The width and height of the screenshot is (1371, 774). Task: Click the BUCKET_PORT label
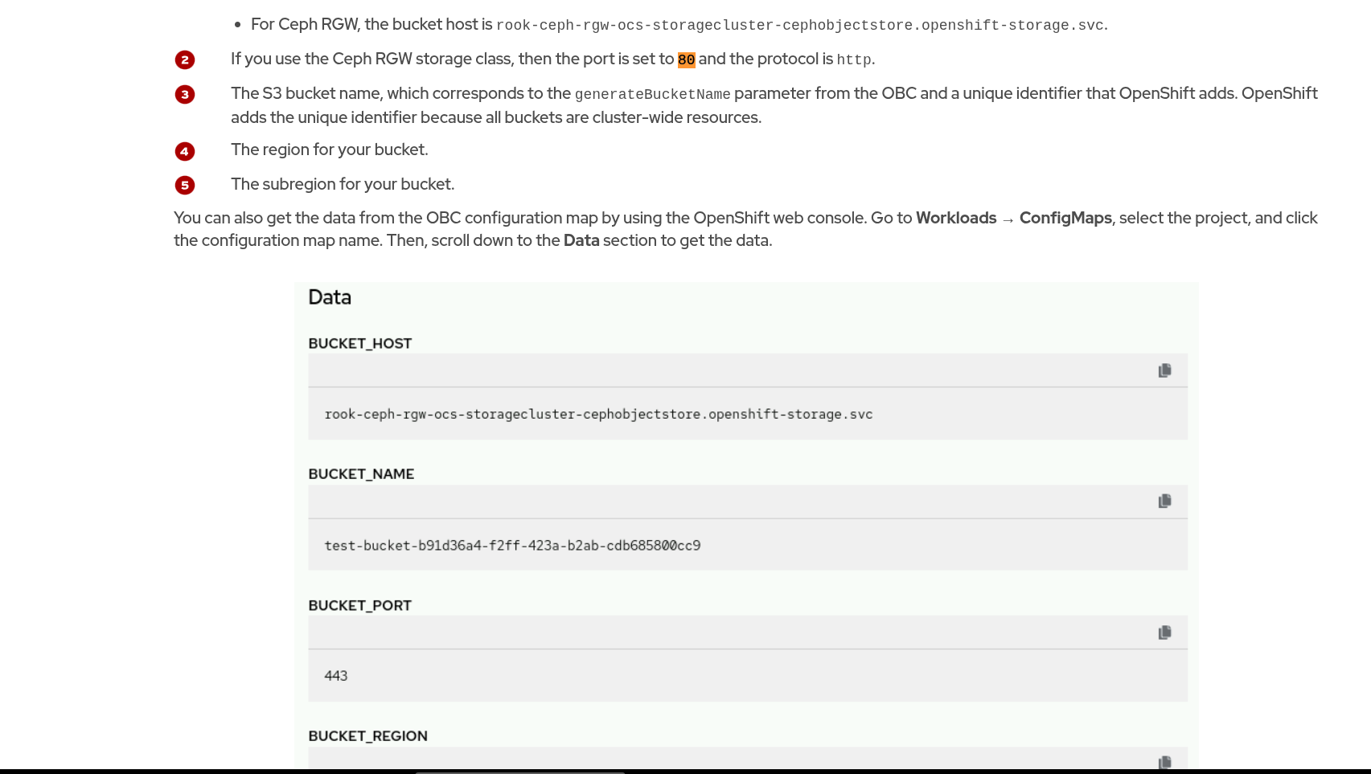[x=359, y=606]
